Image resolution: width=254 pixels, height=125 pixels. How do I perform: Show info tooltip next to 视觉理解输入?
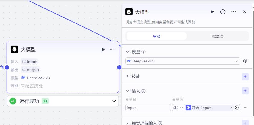[x=160, y=123]
